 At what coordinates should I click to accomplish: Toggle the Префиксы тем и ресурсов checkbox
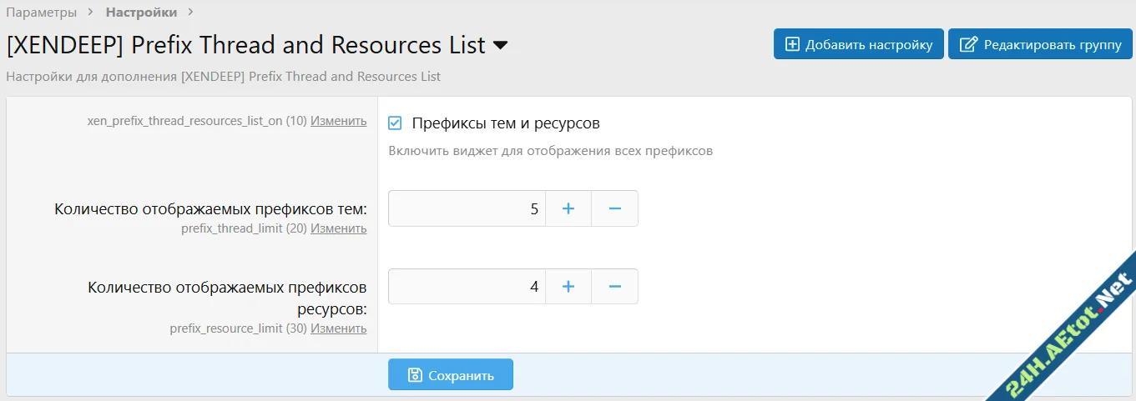click(x=396, y=123)
